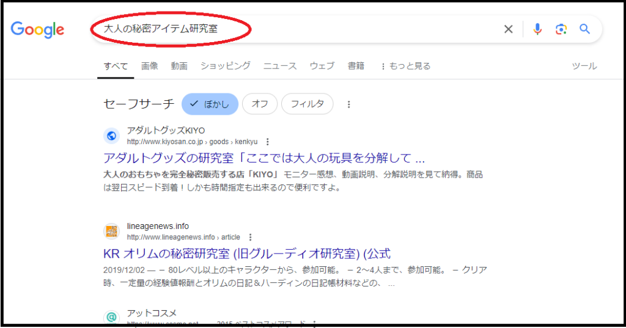626x328 pixels.
Task: Switch to the ショッピング tab
Action: [226, 66]
